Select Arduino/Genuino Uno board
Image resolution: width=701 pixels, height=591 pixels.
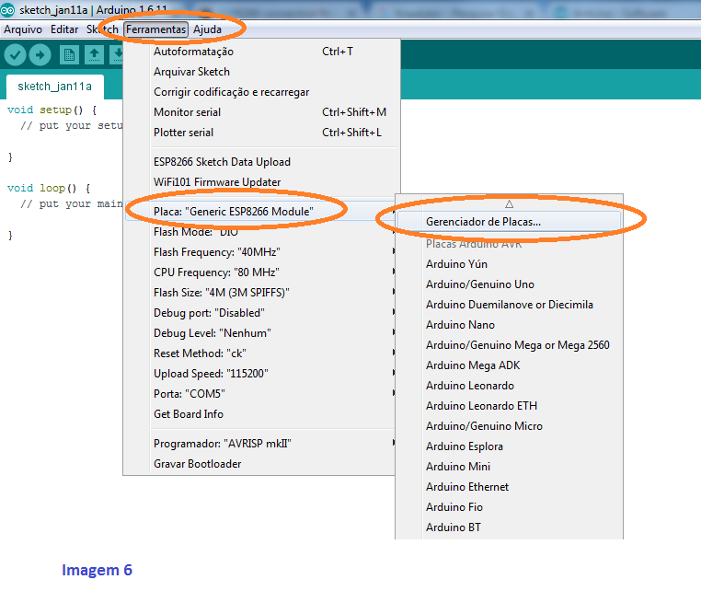[x=510, y=284]
